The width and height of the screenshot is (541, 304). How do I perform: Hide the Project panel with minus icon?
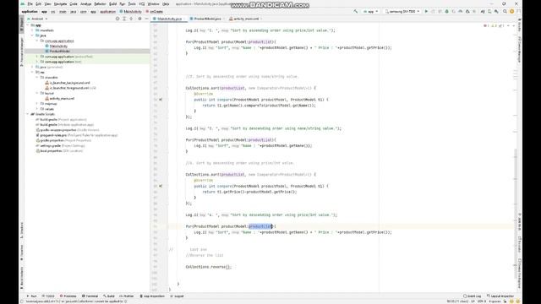pyautogui.click(x=146, y=19)
